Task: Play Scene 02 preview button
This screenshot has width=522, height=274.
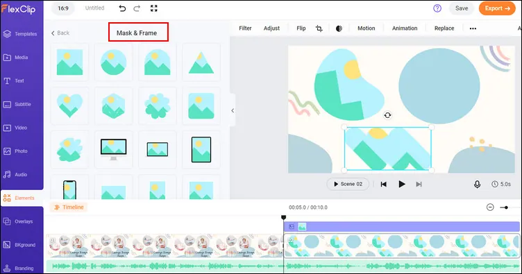Action: point(348,184)
